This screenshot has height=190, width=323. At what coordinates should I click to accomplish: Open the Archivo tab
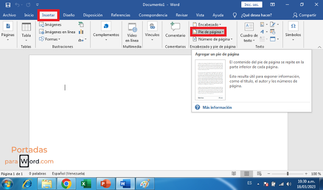(9, 15)
